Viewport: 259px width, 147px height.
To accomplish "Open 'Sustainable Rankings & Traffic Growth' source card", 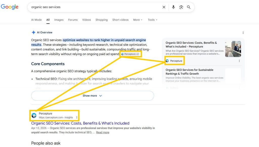I will pyautogui.click(x=189, y=72).
